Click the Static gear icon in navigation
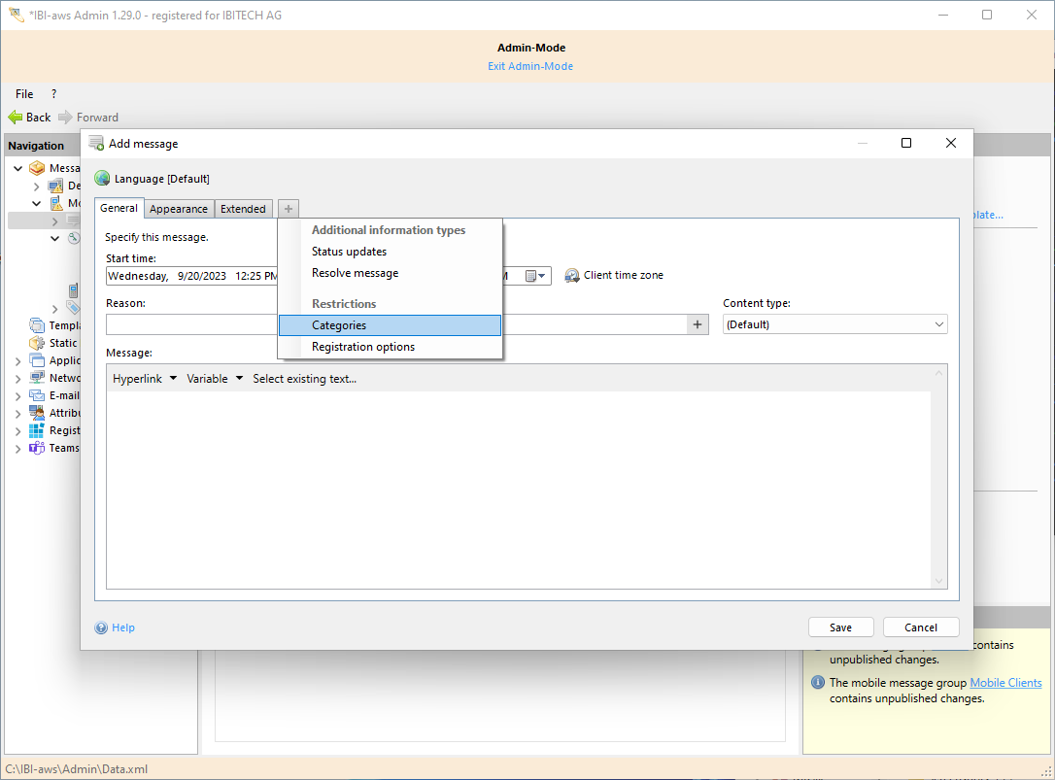Screen dimensions: 1055x780 (37, 343)
